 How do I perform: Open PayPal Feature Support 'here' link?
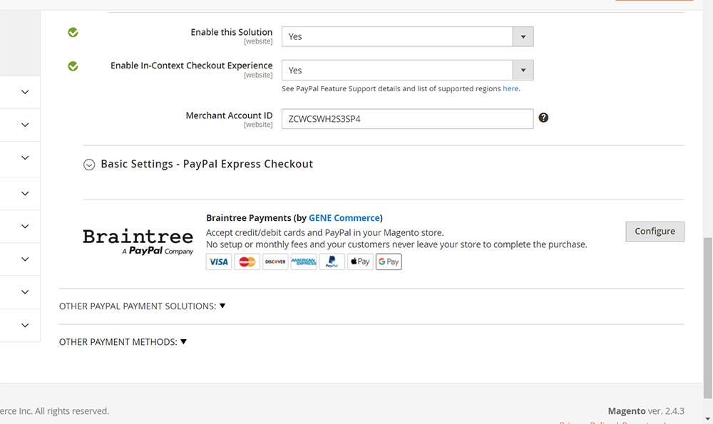[511, 88]
